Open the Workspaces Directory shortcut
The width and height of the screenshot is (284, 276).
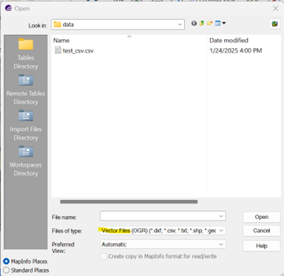tap(26, 161)
